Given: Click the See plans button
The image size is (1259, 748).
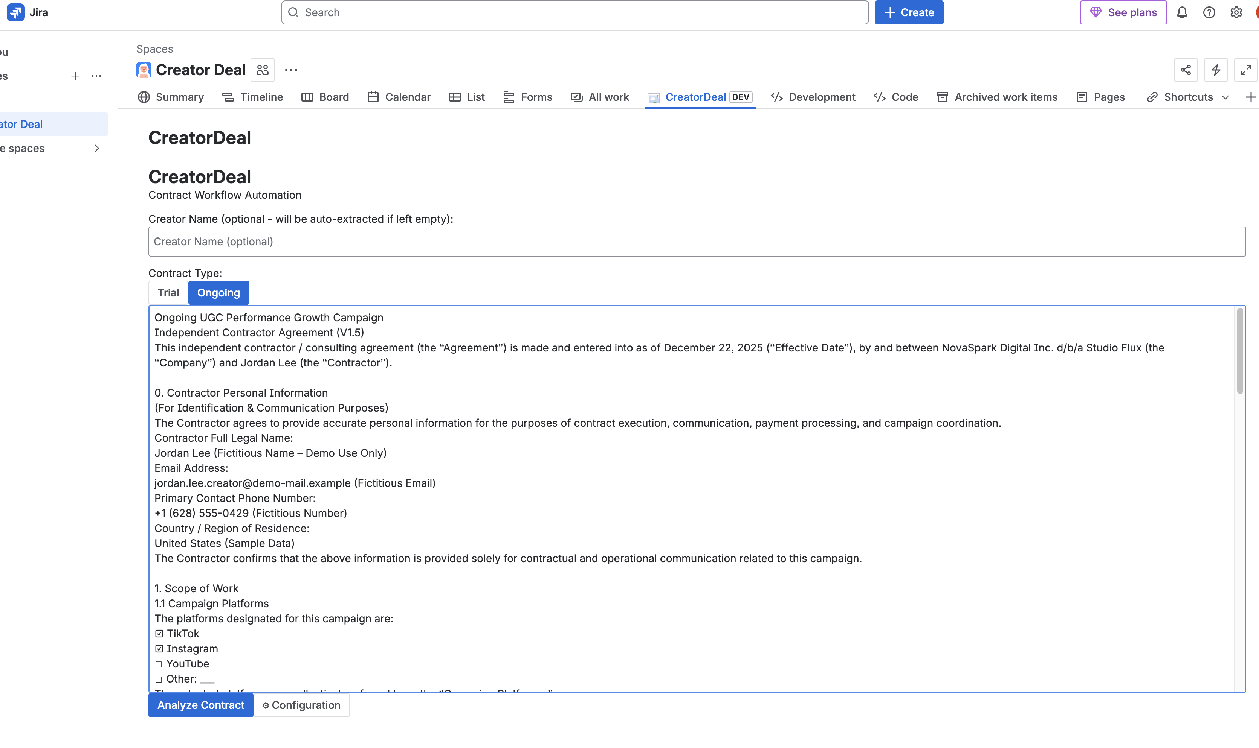Looking at the screenshot, I should tap(1123, 12).
